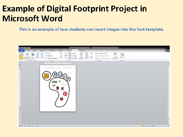Open a New Window
The image size is (183, 137).
81,56
